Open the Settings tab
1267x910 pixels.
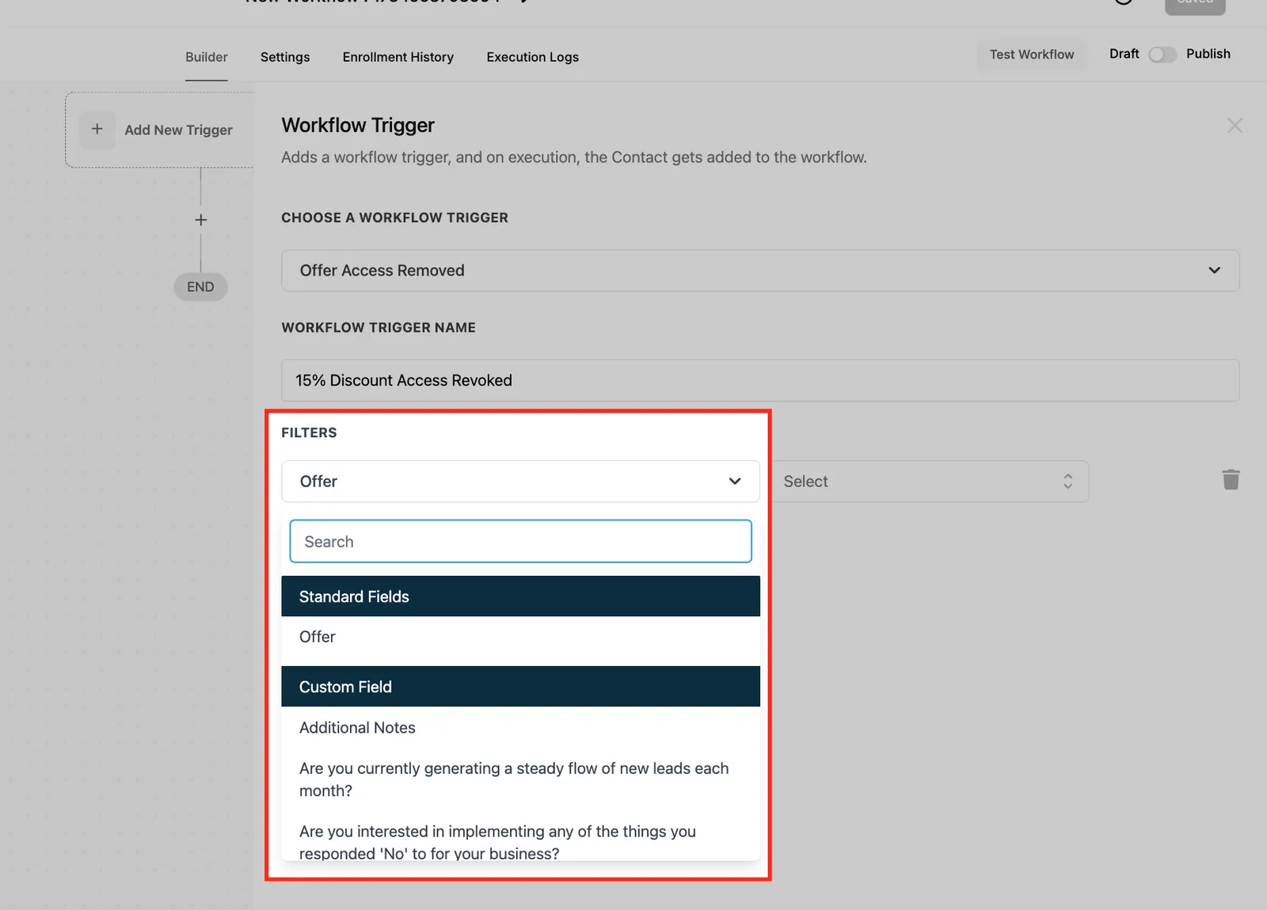pyautogui.click(x=285, y=57)
